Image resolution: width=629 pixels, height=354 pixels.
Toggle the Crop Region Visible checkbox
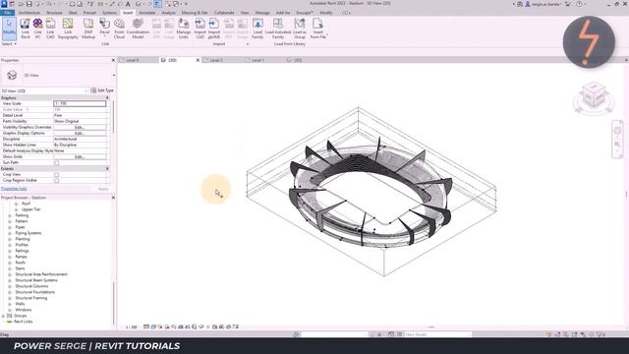point(57,181)
